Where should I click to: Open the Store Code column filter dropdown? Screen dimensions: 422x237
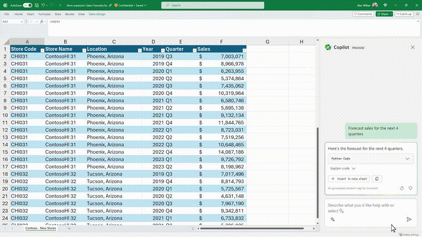[42, 50]
